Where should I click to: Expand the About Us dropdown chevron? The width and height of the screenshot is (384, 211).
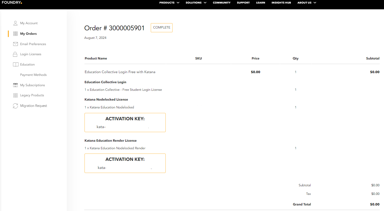pos(315,3)
